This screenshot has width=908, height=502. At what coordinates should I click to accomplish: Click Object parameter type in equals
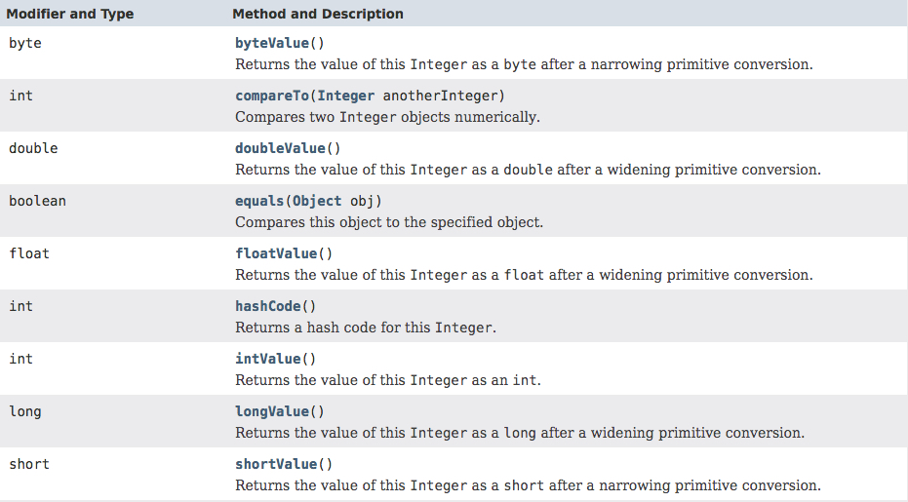(x=317, y=201)
